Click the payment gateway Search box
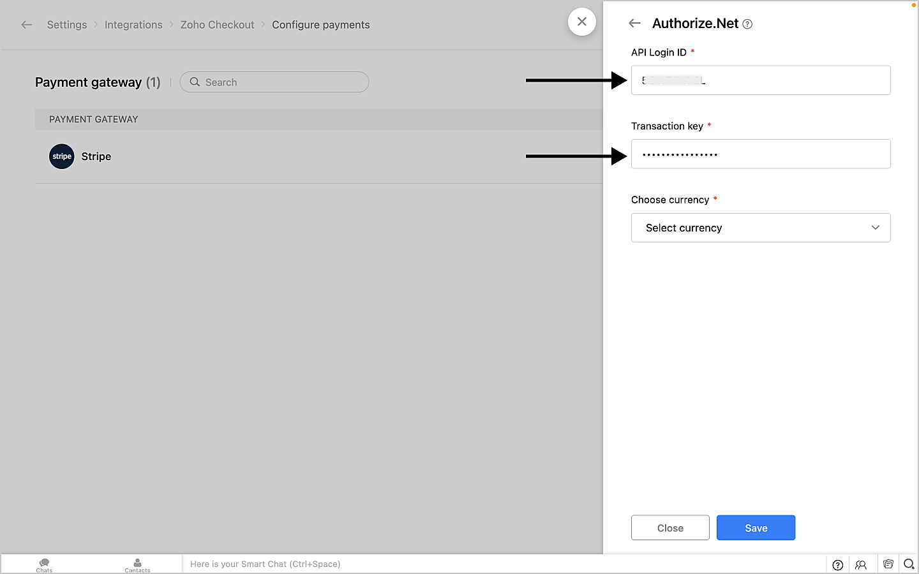The width and height of the screenshot is (919, 574). click(274, 82)
